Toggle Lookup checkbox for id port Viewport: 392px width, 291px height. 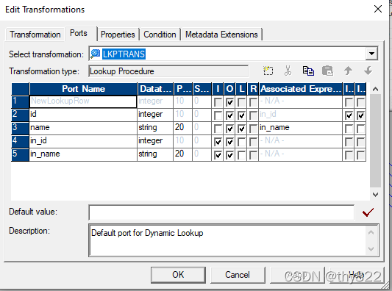[241, 115]
